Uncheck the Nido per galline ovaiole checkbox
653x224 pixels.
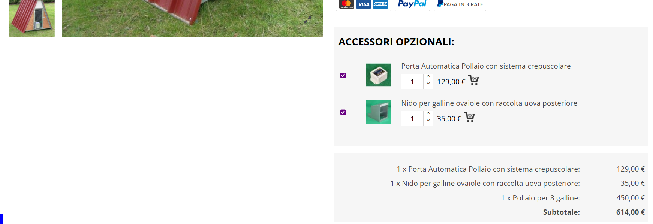pos(343,112)
